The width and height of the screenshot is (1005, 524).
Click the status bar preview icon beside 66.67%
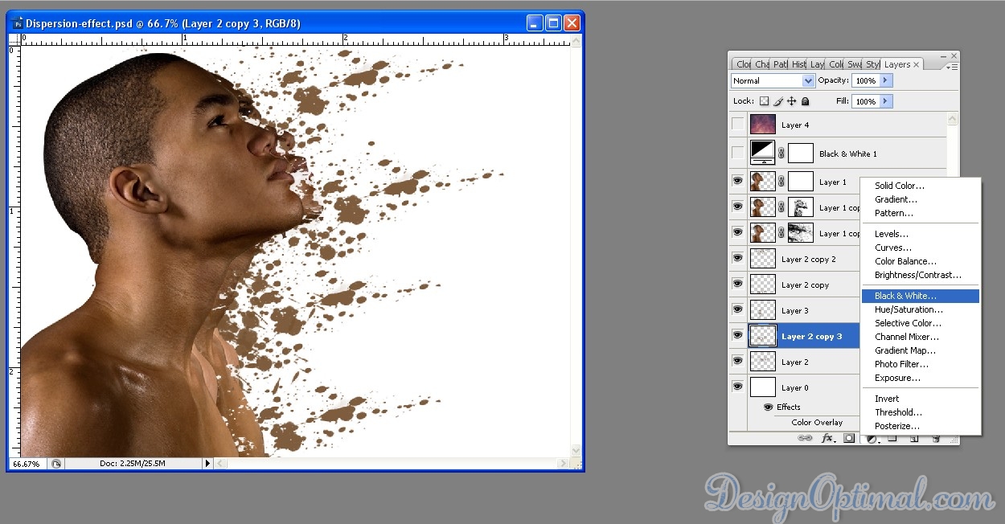[56, 464]
